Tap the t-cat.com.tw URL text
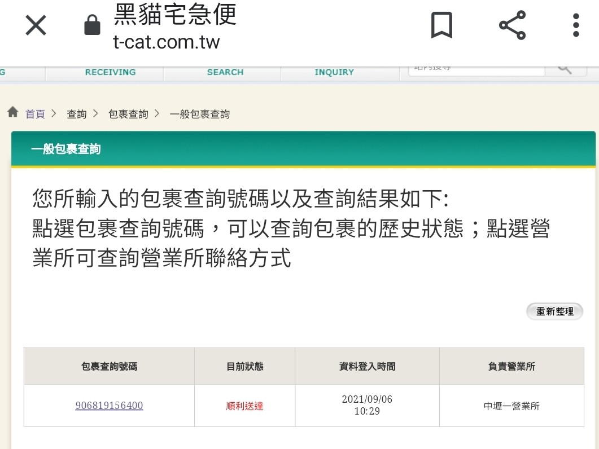The width and height of the screenshot is (599, 449). pos(166,42)
